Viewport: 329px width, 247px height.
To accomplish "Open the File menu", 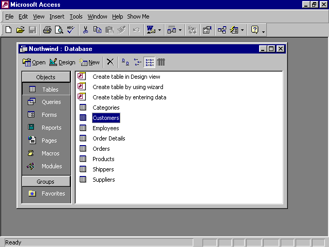I will click(x=9, y=16).
